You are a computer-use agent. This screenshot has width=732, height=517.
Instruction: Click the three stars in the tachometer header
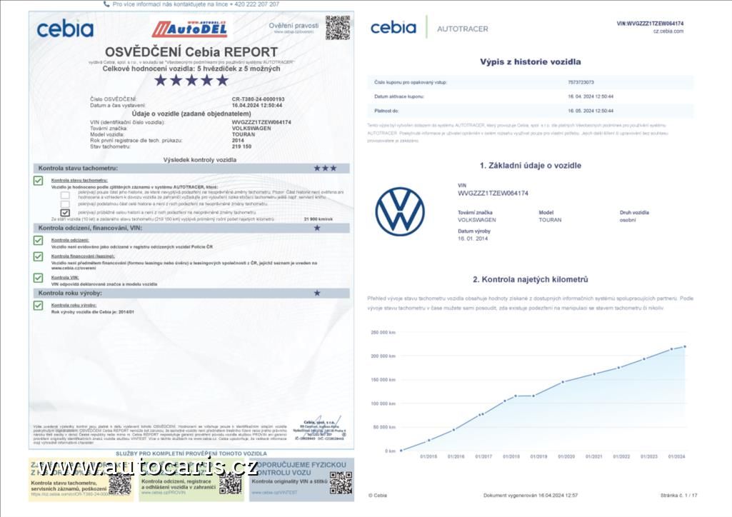(325, 168)
